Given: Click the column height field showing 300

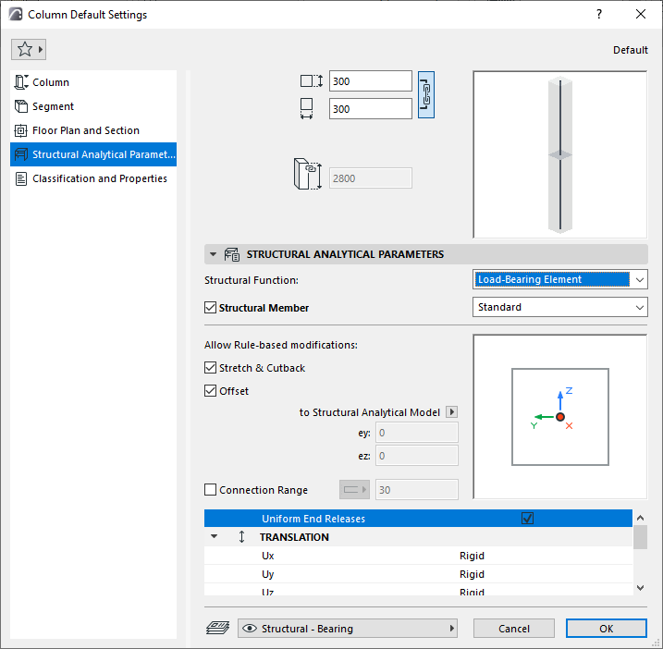Looking at the screenshot, I should click(371, 81).
